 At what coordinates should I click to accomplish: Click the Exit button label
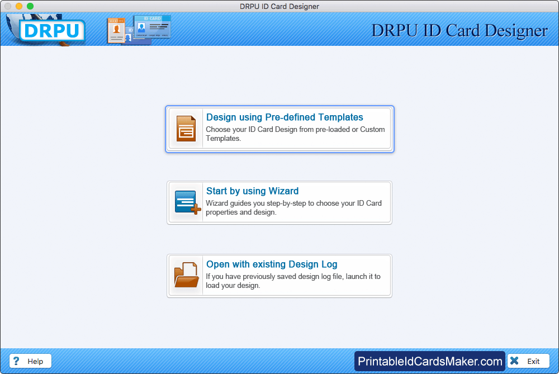coord(533,361)
